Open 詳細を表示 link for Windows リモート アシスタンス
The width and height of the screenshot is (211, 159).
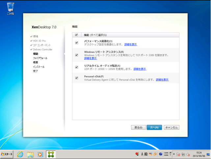point(91,58)
